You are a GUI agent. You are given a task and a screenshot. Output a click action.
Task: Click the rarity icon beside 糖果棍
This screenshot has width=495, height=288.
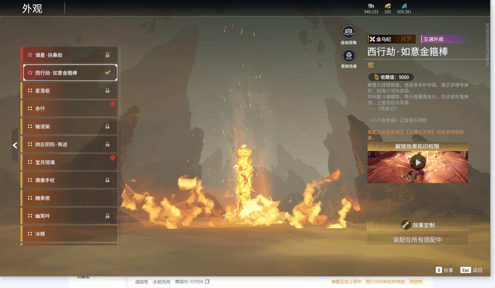coord(30,198)
